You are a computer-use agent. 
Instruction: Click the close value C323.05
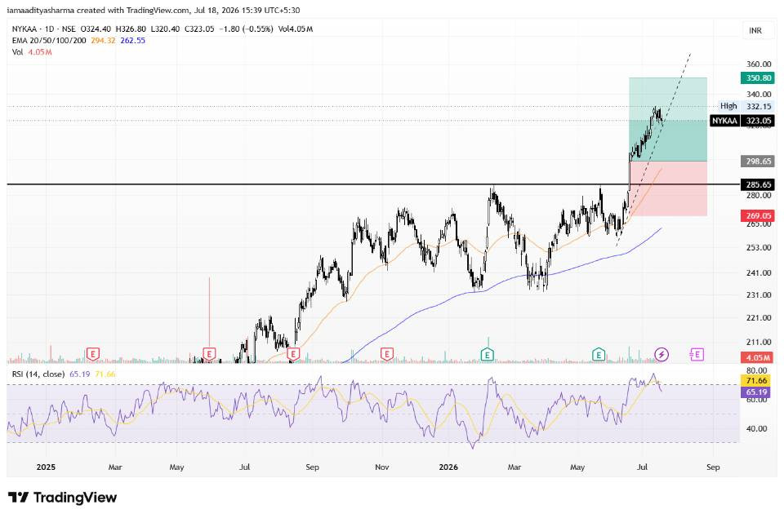(x=199, y=29)
